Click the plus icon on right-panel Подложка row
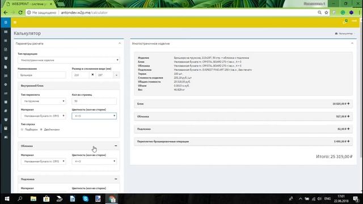The width and height of the screenshot is (363, 204). point(348,129)
